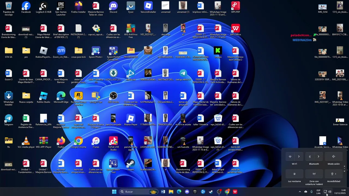This screenshot has height=196, width=349.
Task: Open the ESP LAA language switcher
Action: [x=318, y=192]
